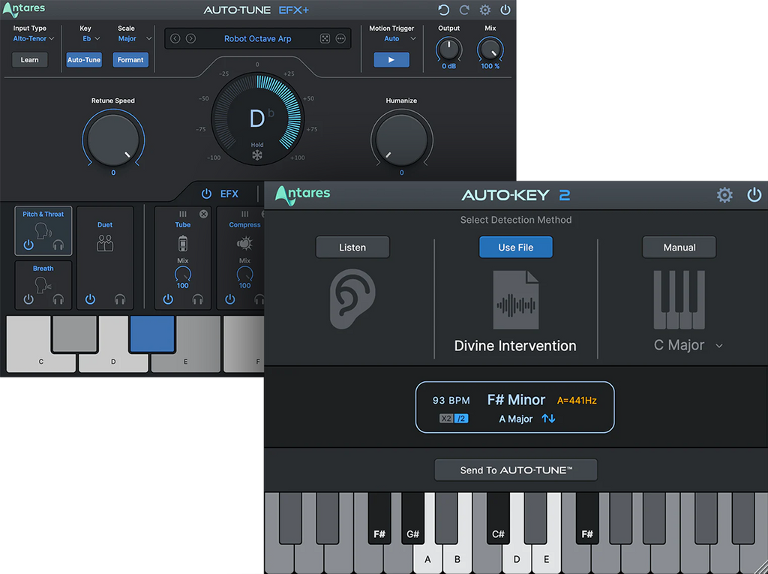Adjust the Retune Speed knob
This screenshot has height=574, width=768.
coord(113,140)
